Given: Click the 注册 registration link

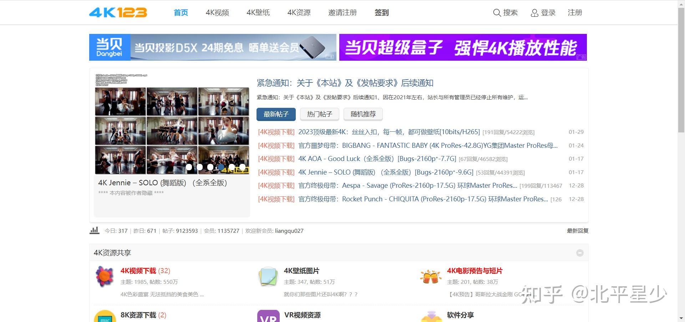Looking at the screenshot, I should (x=575, y=13).
